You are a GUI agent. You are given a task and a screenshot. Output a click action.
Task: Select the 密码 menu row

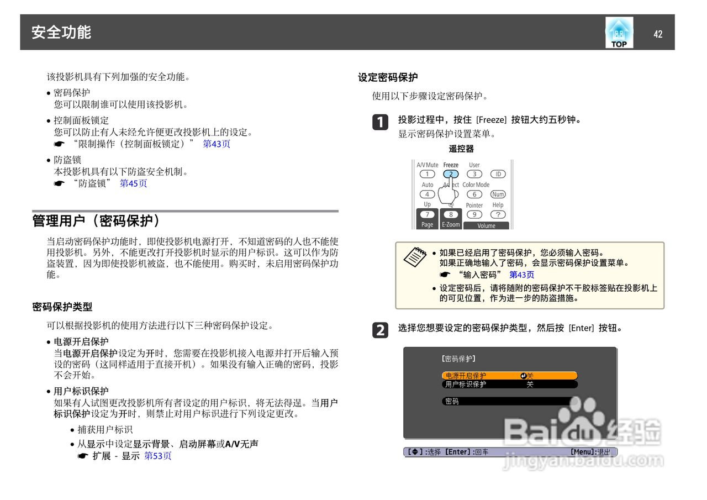coord(510,401)
